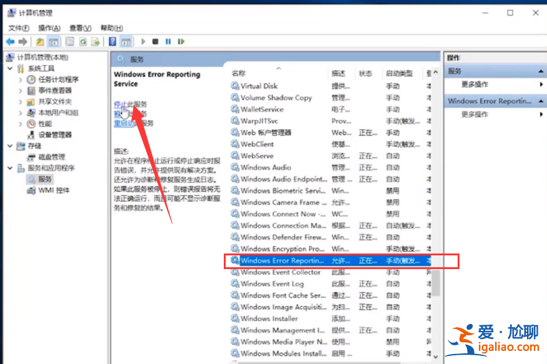Click the export list icon
The image size is (547, 364).
tap(96, 41)
